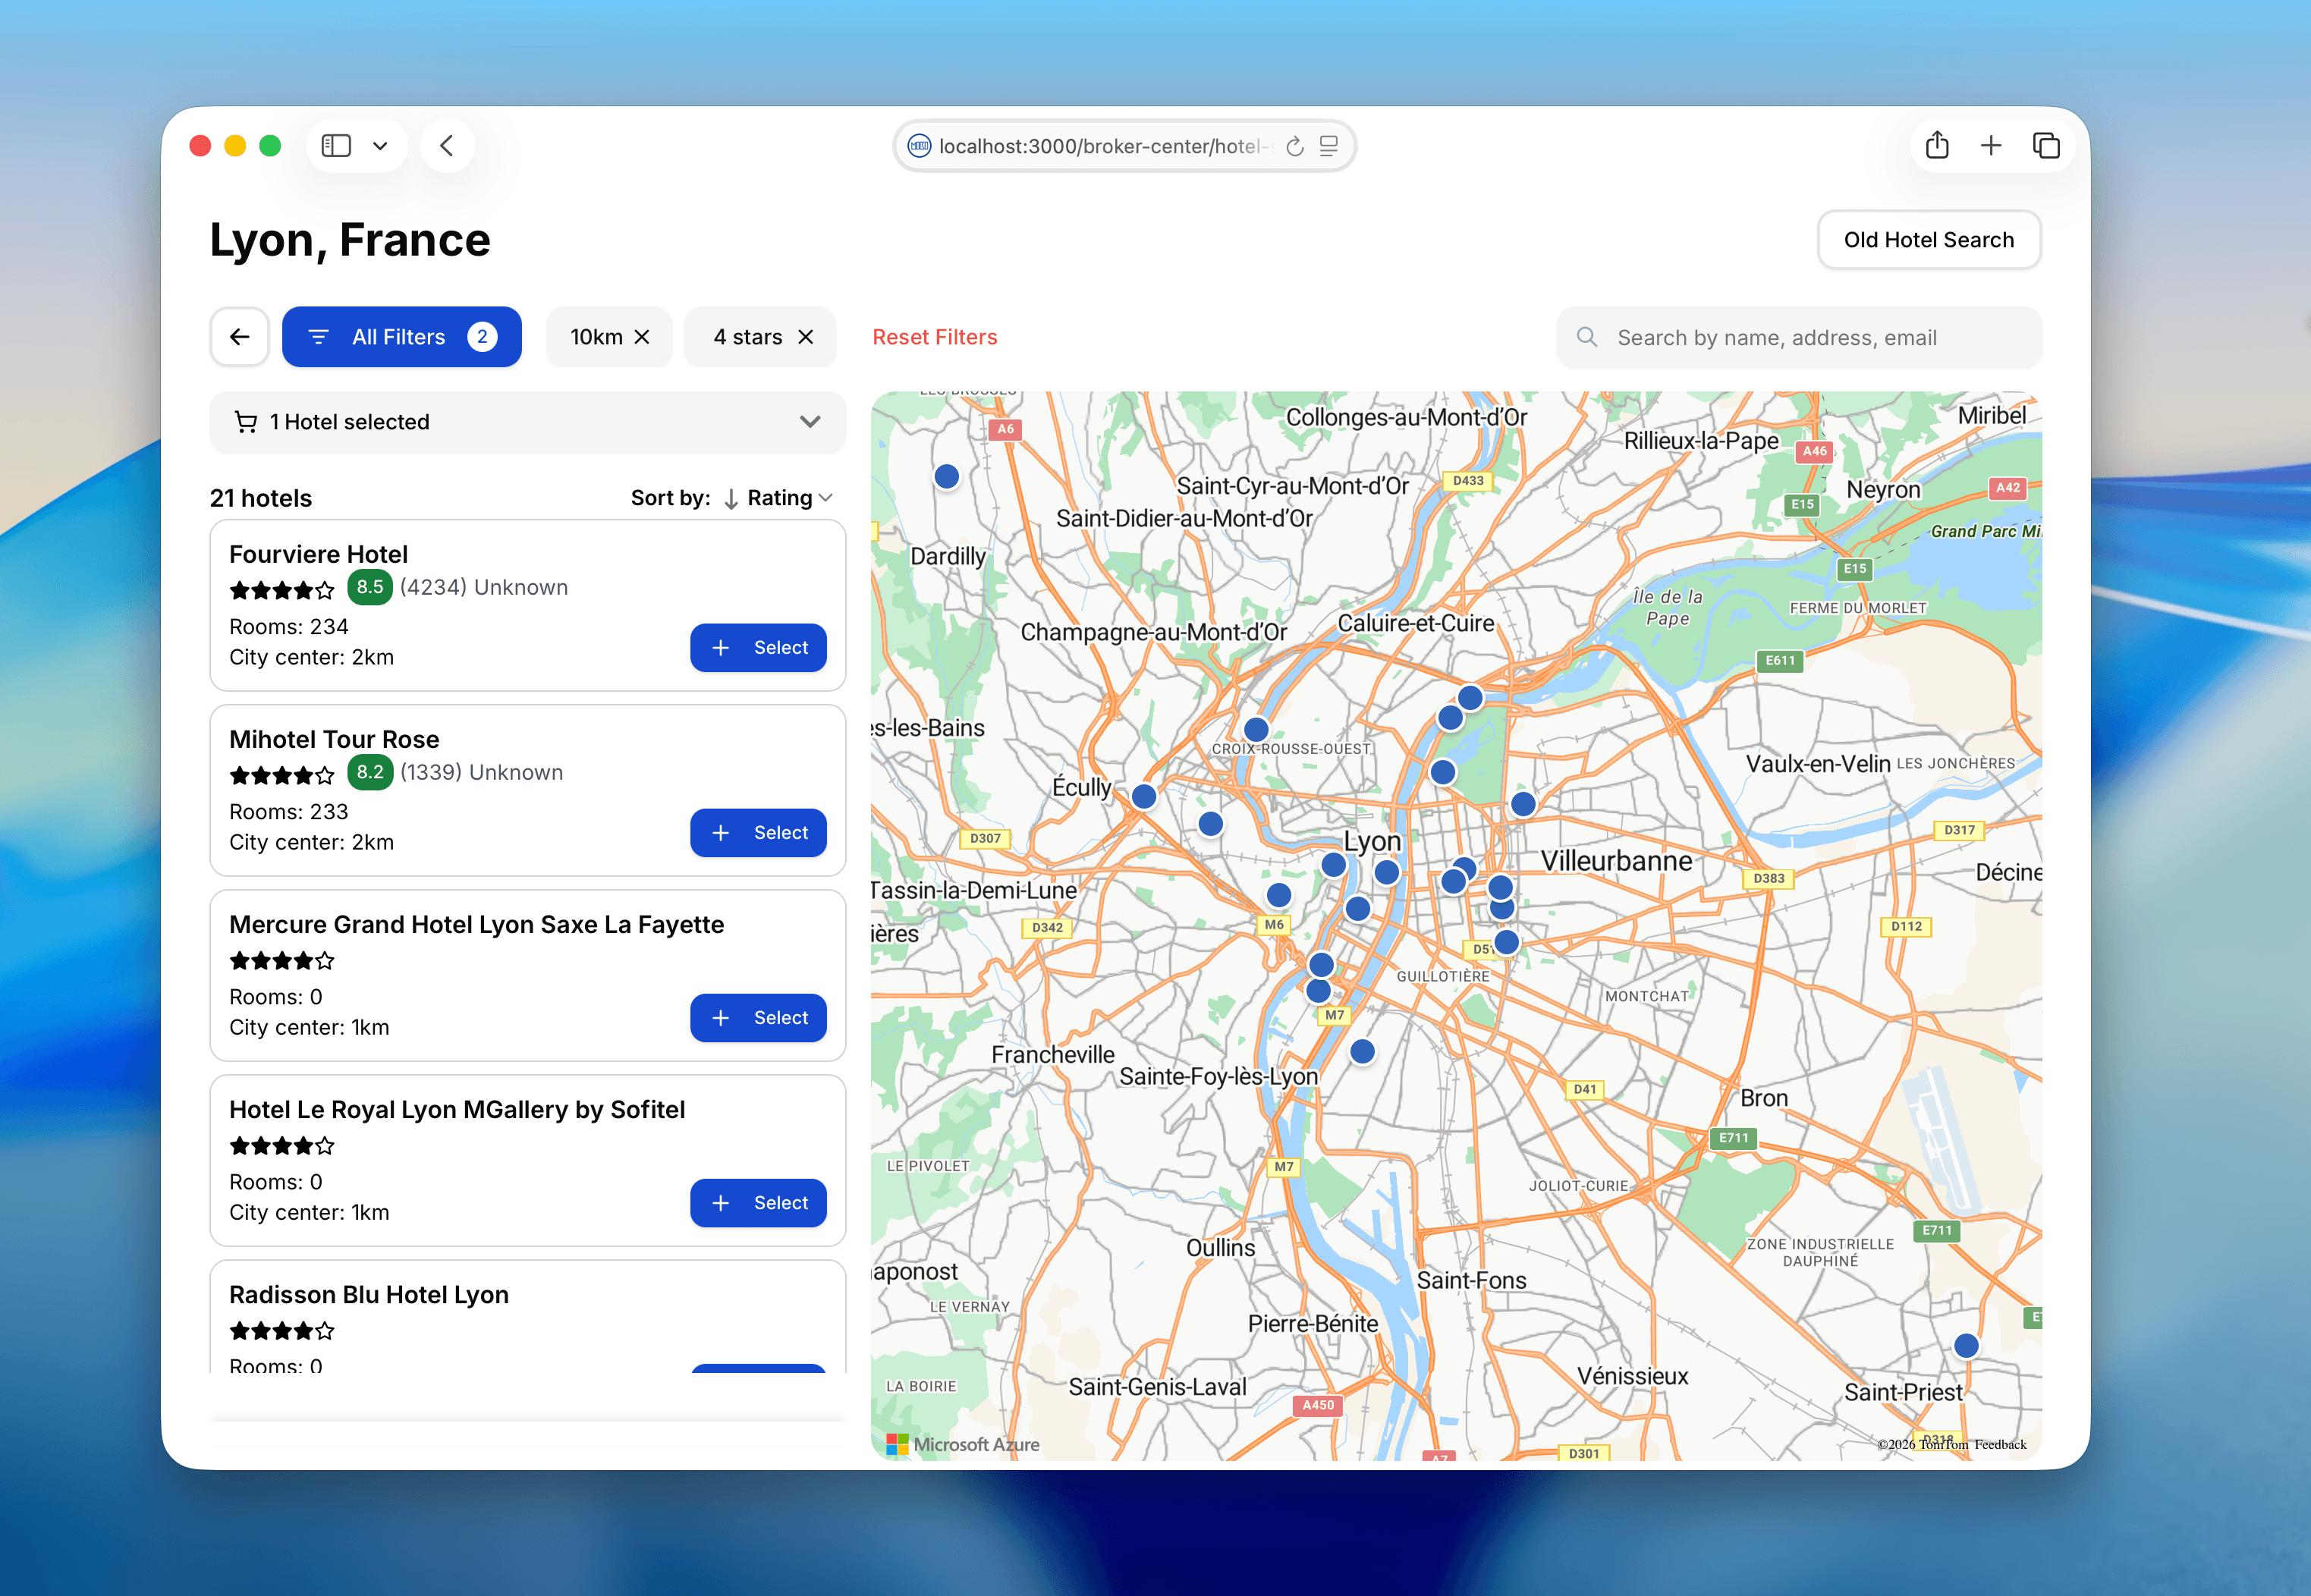Screen dimensions: 2311x1596
Task: Go back with browser back arrow
Action: pyautogui.click(x=447, y=146)
